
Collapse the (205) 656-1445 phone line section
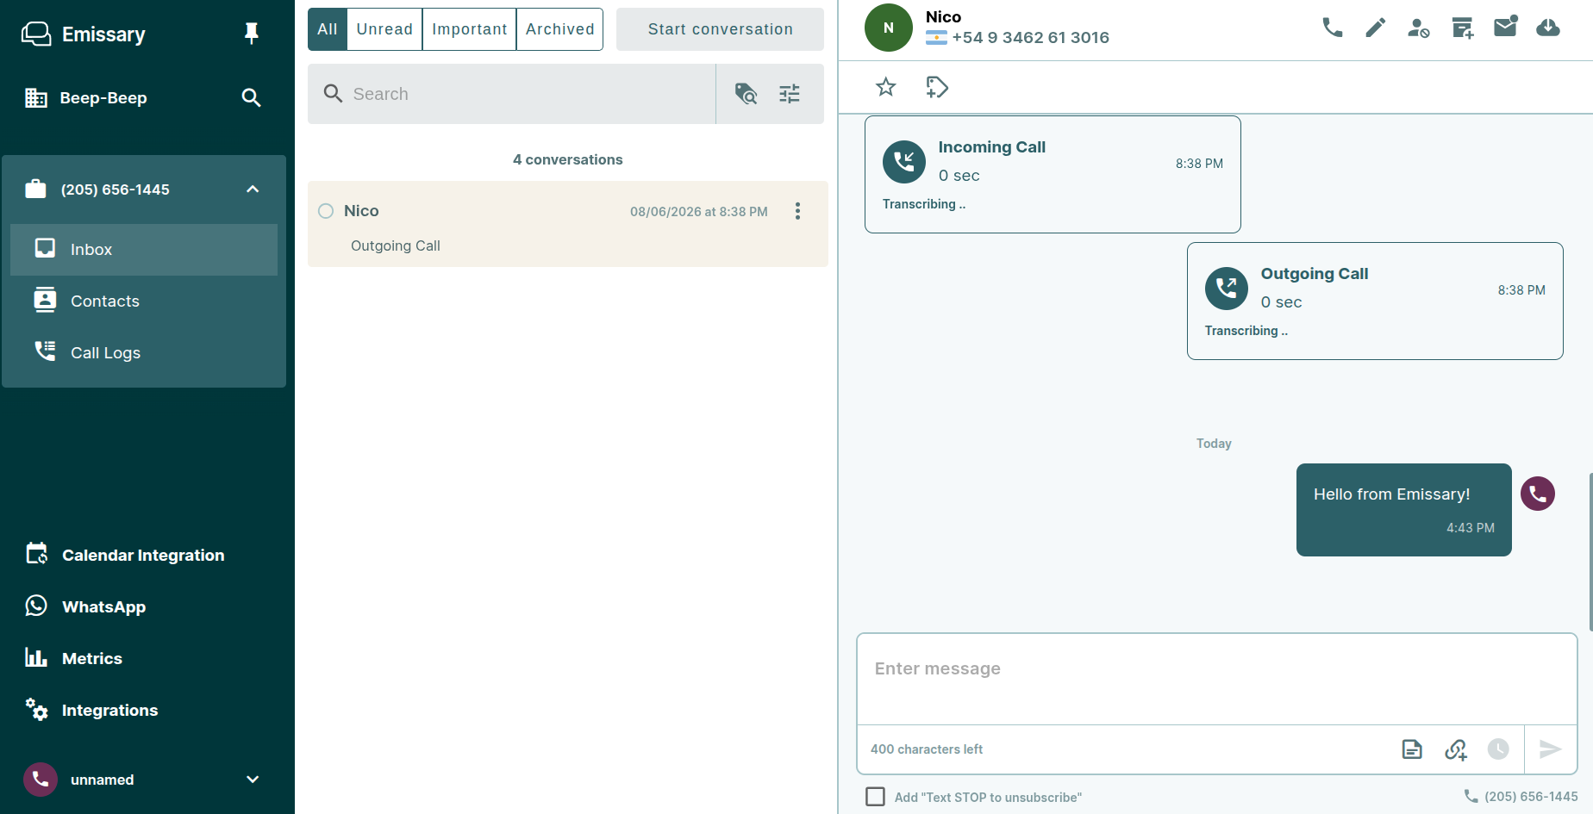coord(253,189)
